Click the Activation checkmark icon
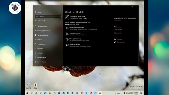The height and width of the screenshot is (95, 169). coord(35,53)
